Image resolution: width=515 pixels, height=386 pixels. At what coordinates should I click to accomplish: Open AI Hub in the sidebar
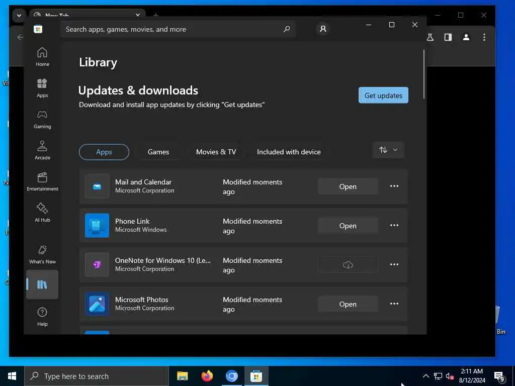point(42,213)
